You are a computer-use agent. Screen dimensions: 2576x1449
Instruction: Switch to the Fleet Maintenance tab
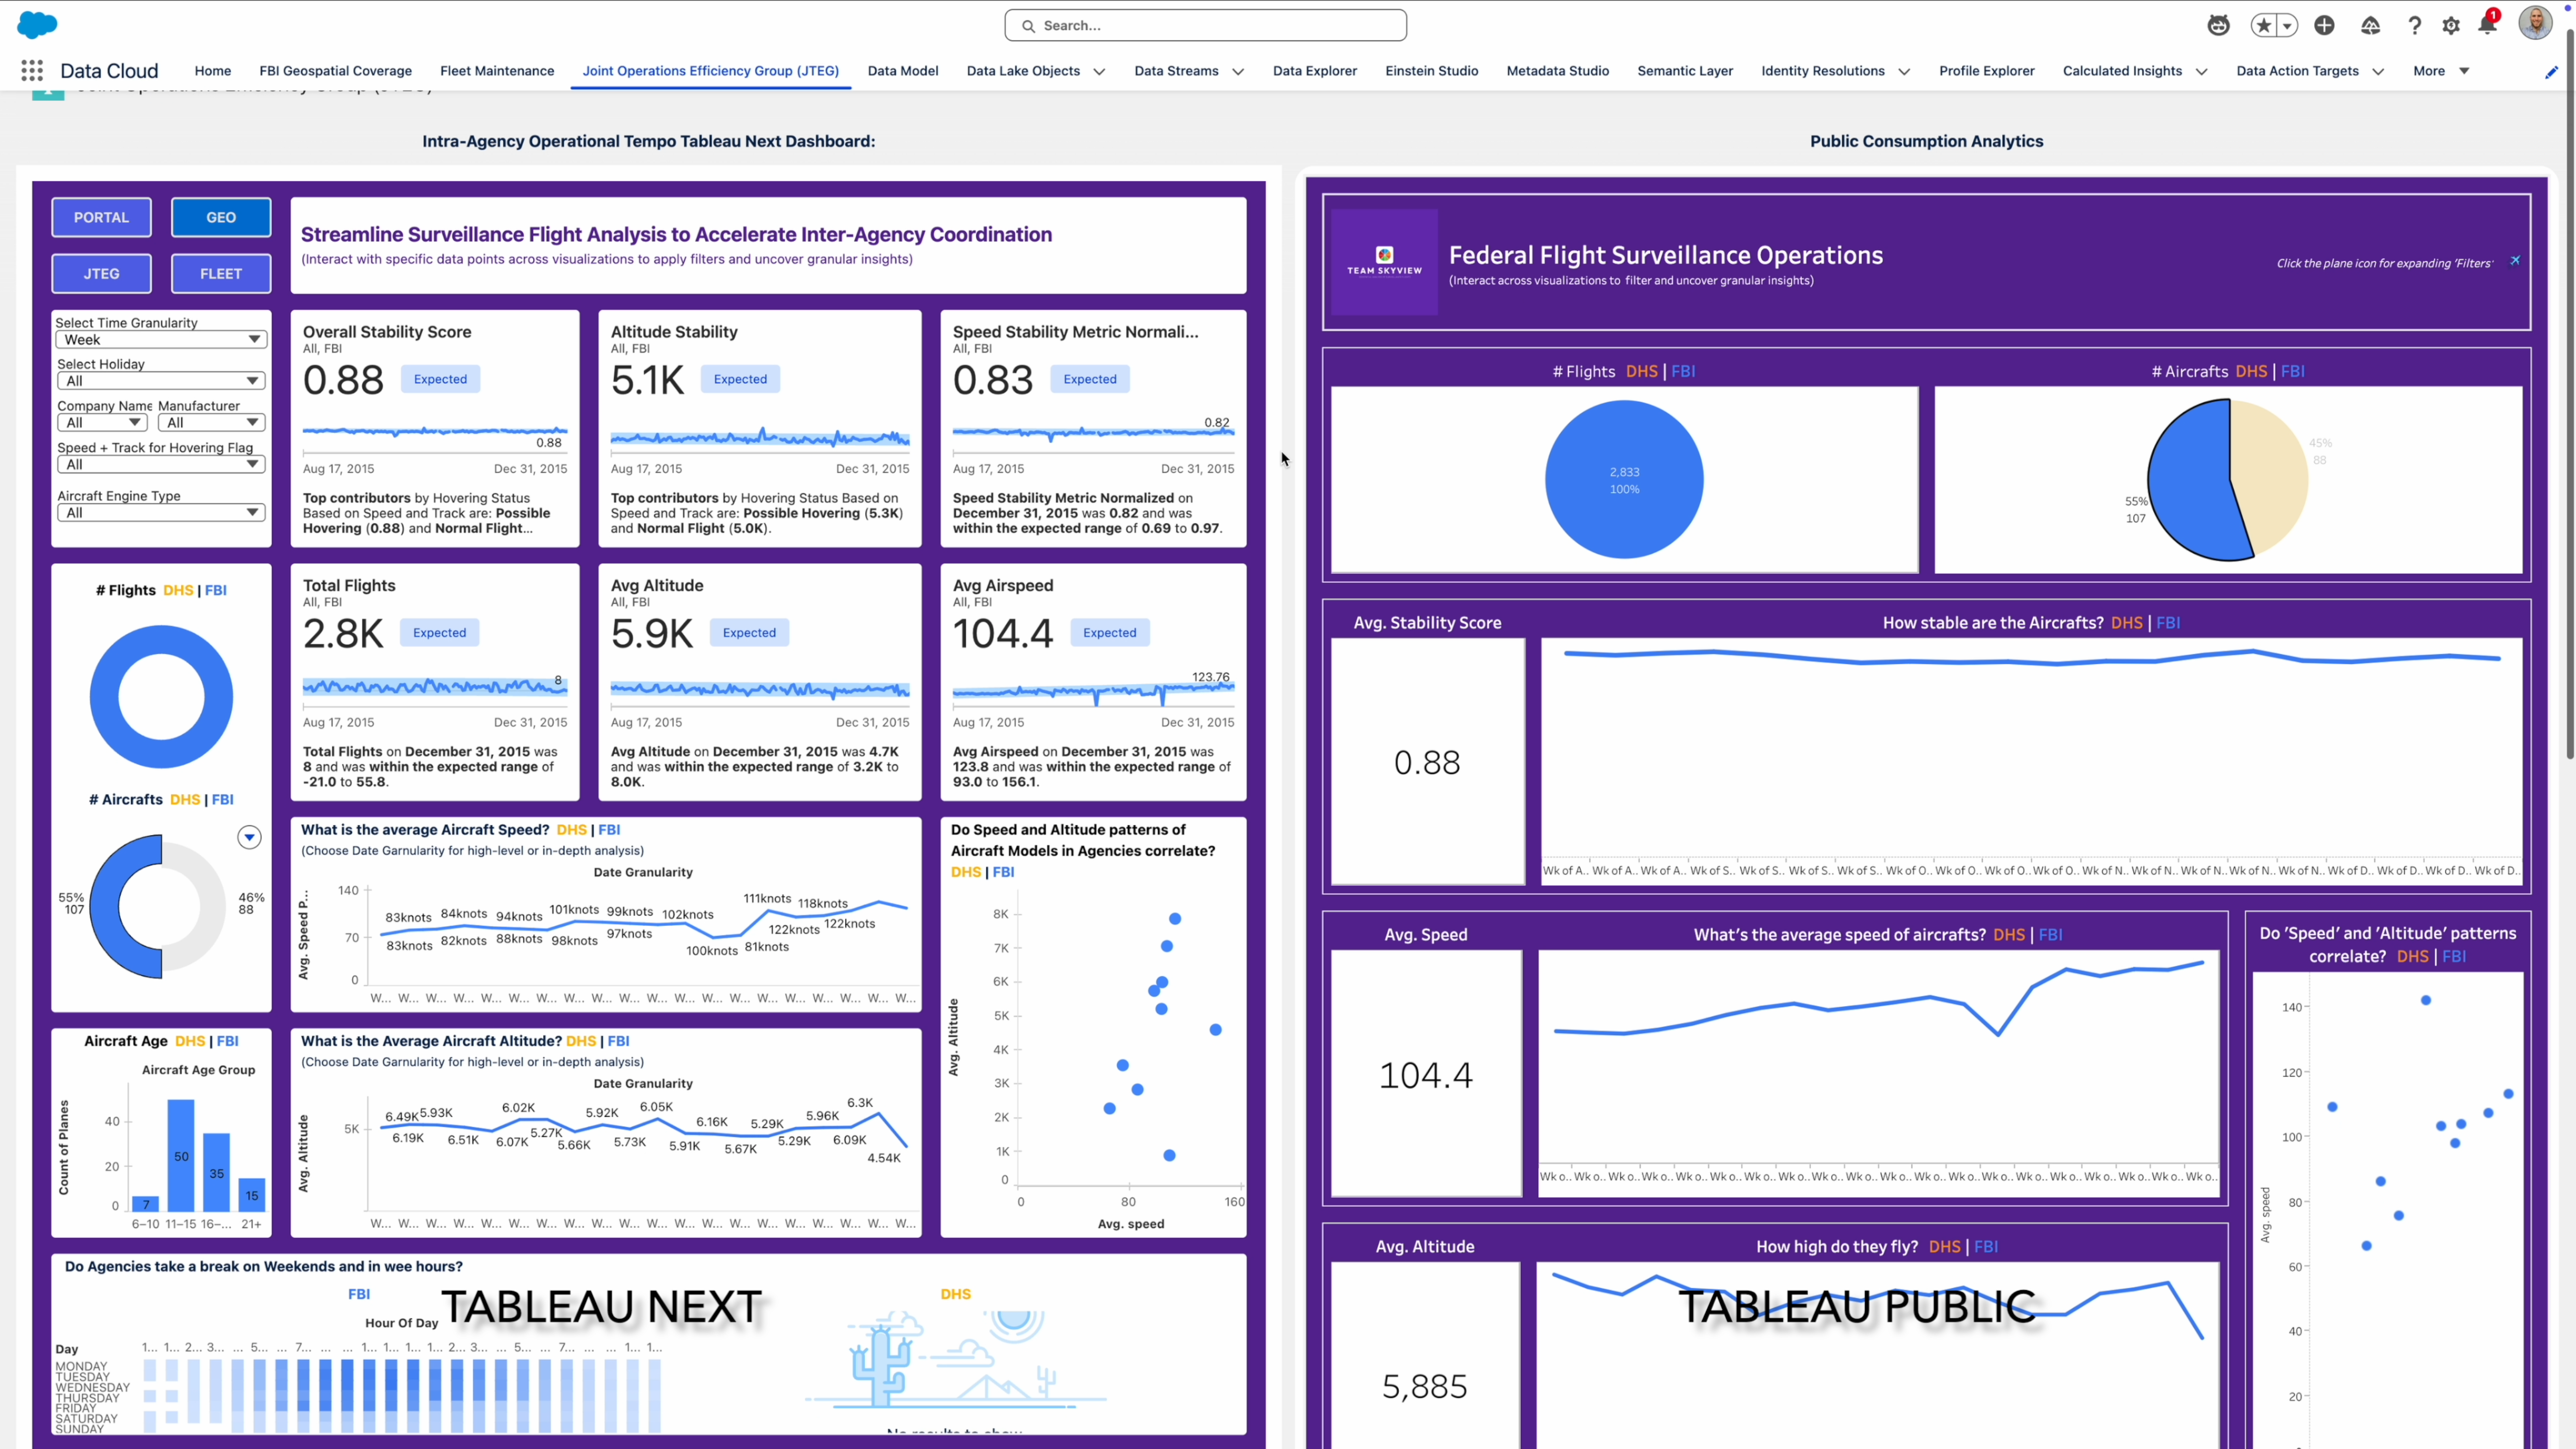[497, 71]
